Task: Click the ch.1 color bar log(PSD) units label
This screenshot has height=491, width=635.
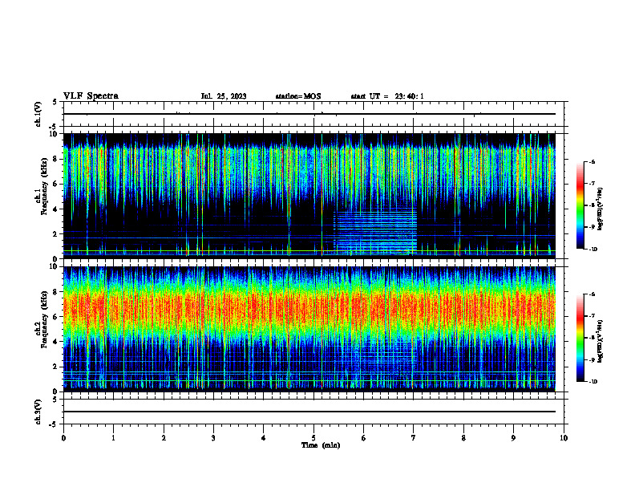Action: (x=600, y=209)
